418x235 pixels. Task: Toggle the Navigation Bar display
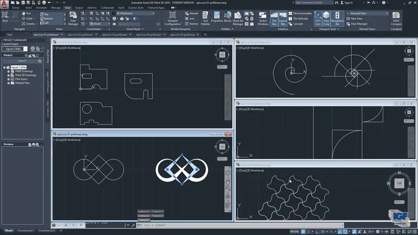(x=337, y=19)
